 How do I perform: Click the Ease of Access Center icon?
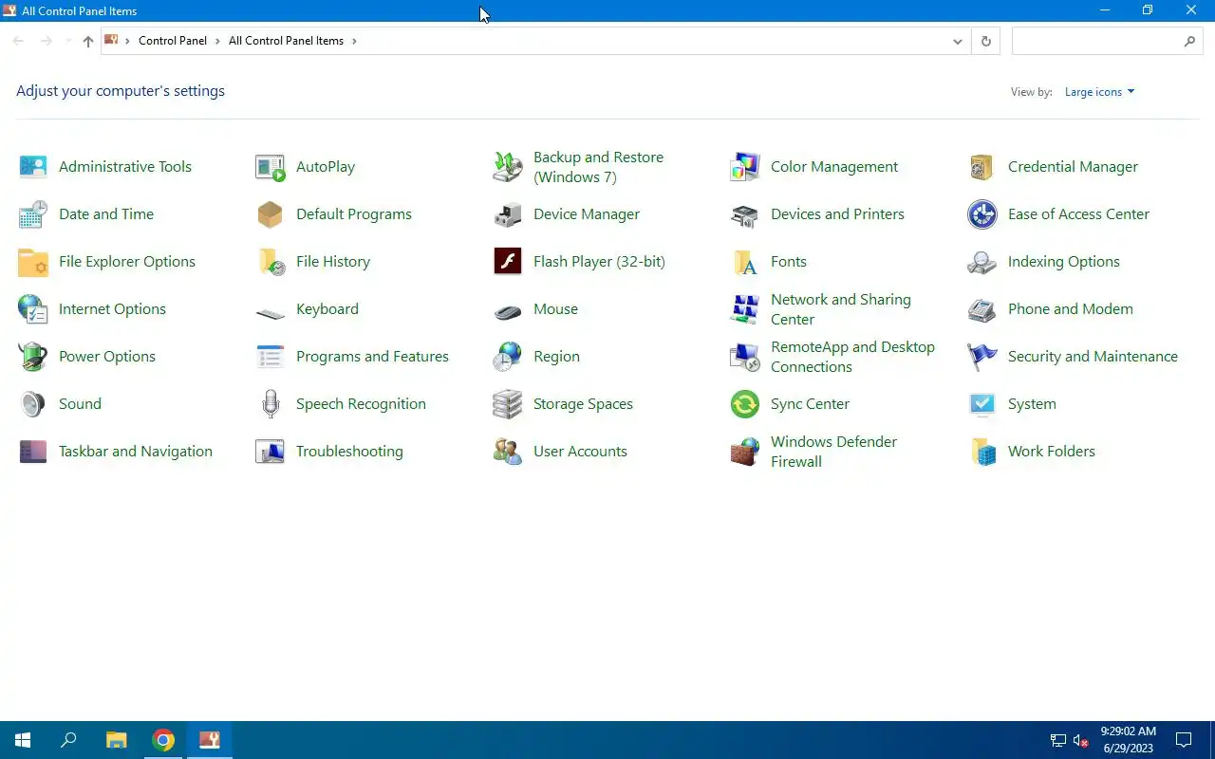982,214
